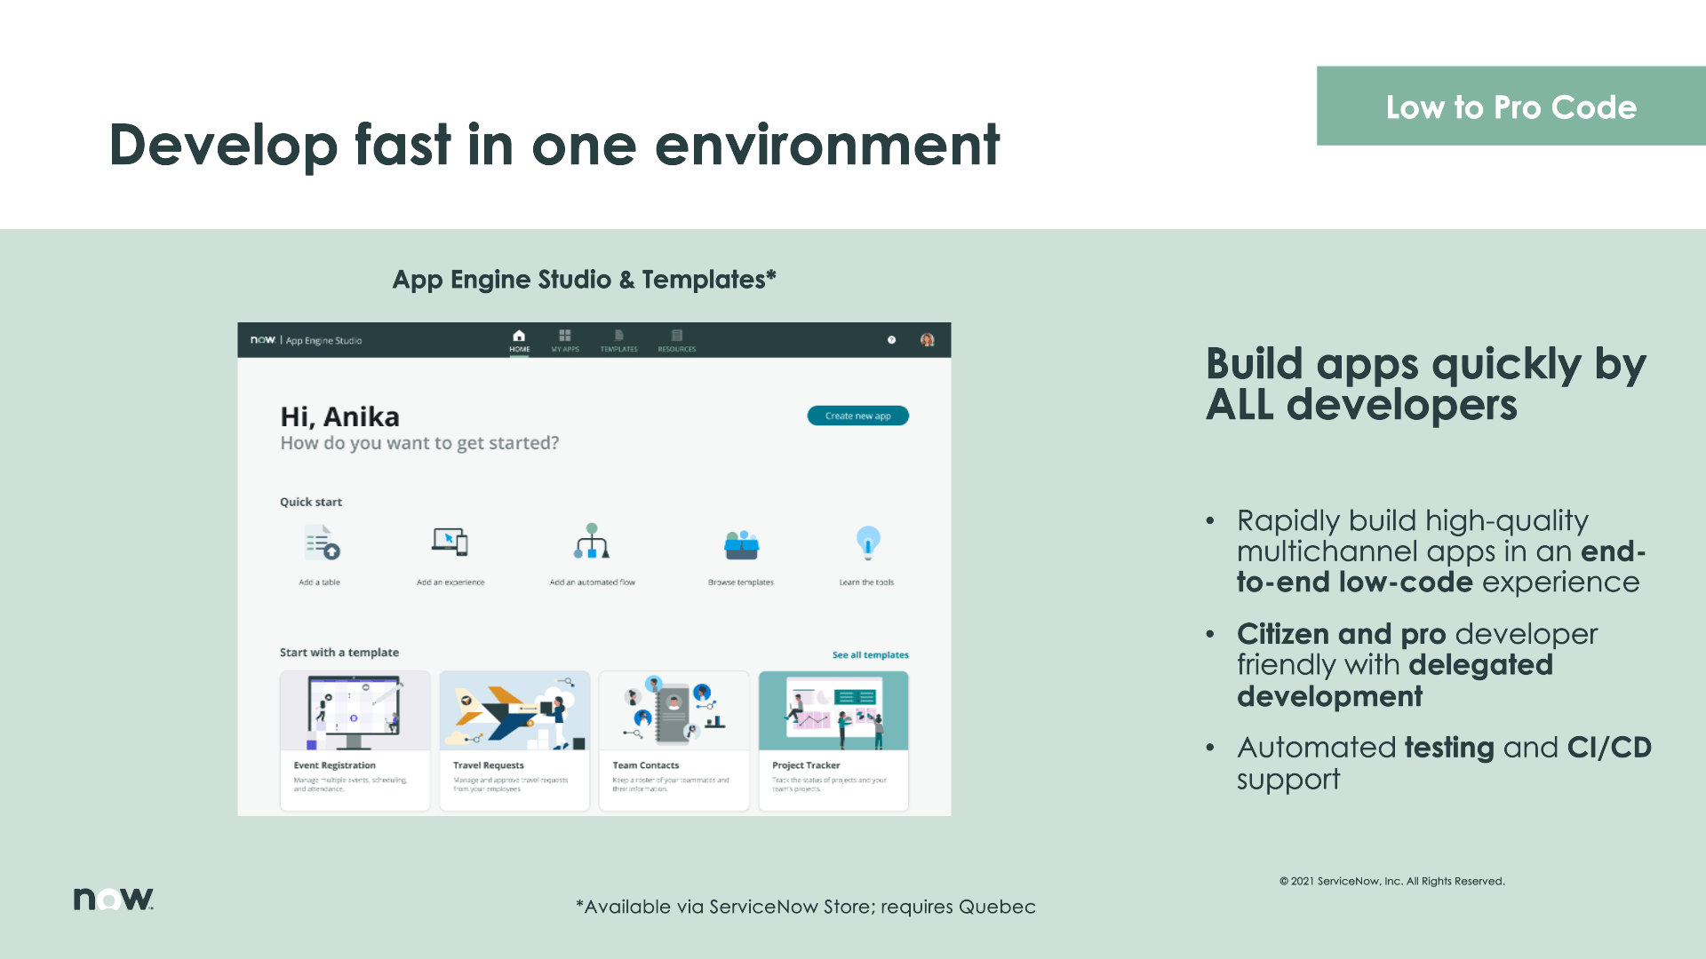Click the user avatar in the top bar
This screenshot has width=1706, height=959.
tap(928, 340)
